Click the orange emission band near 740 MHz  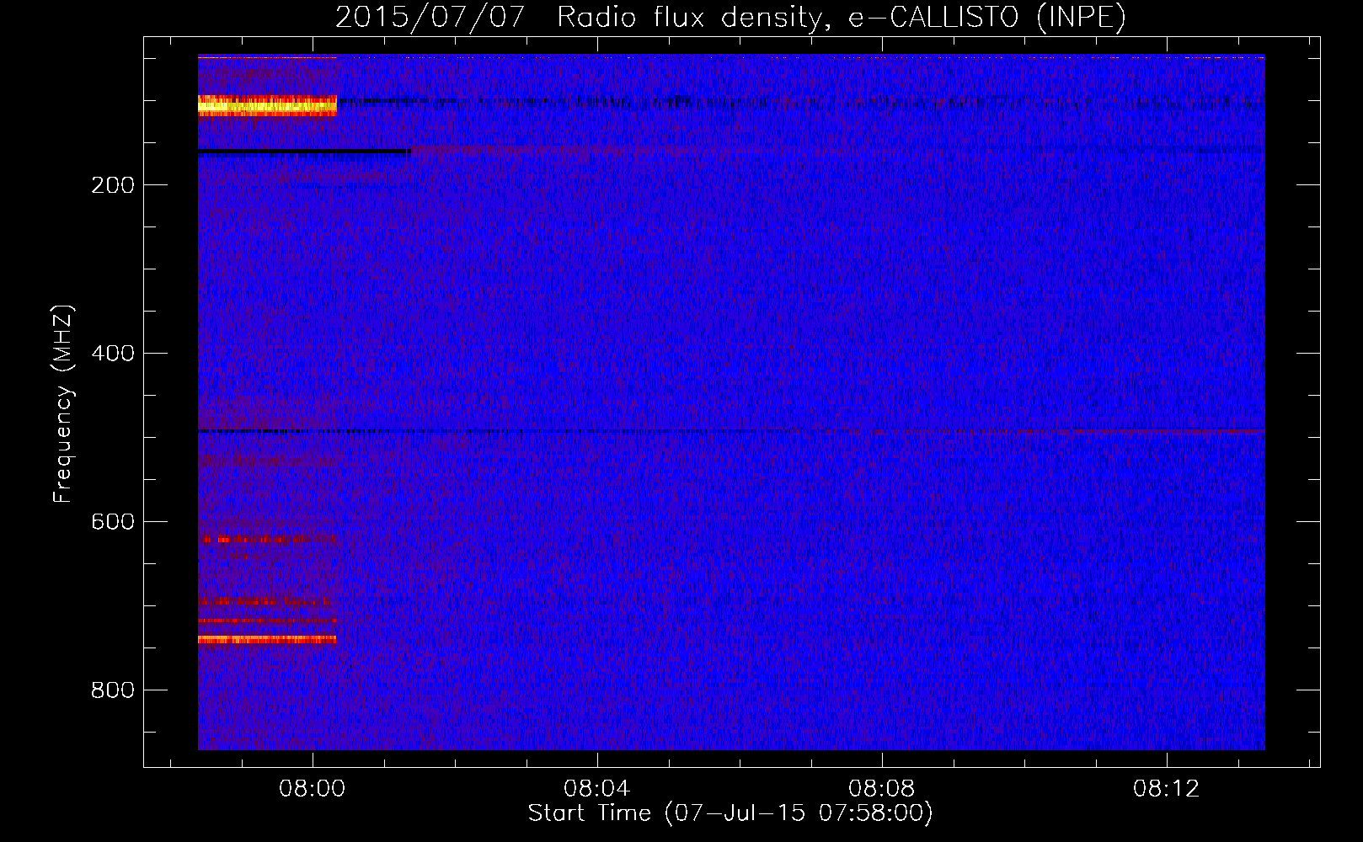coord(267,639)
